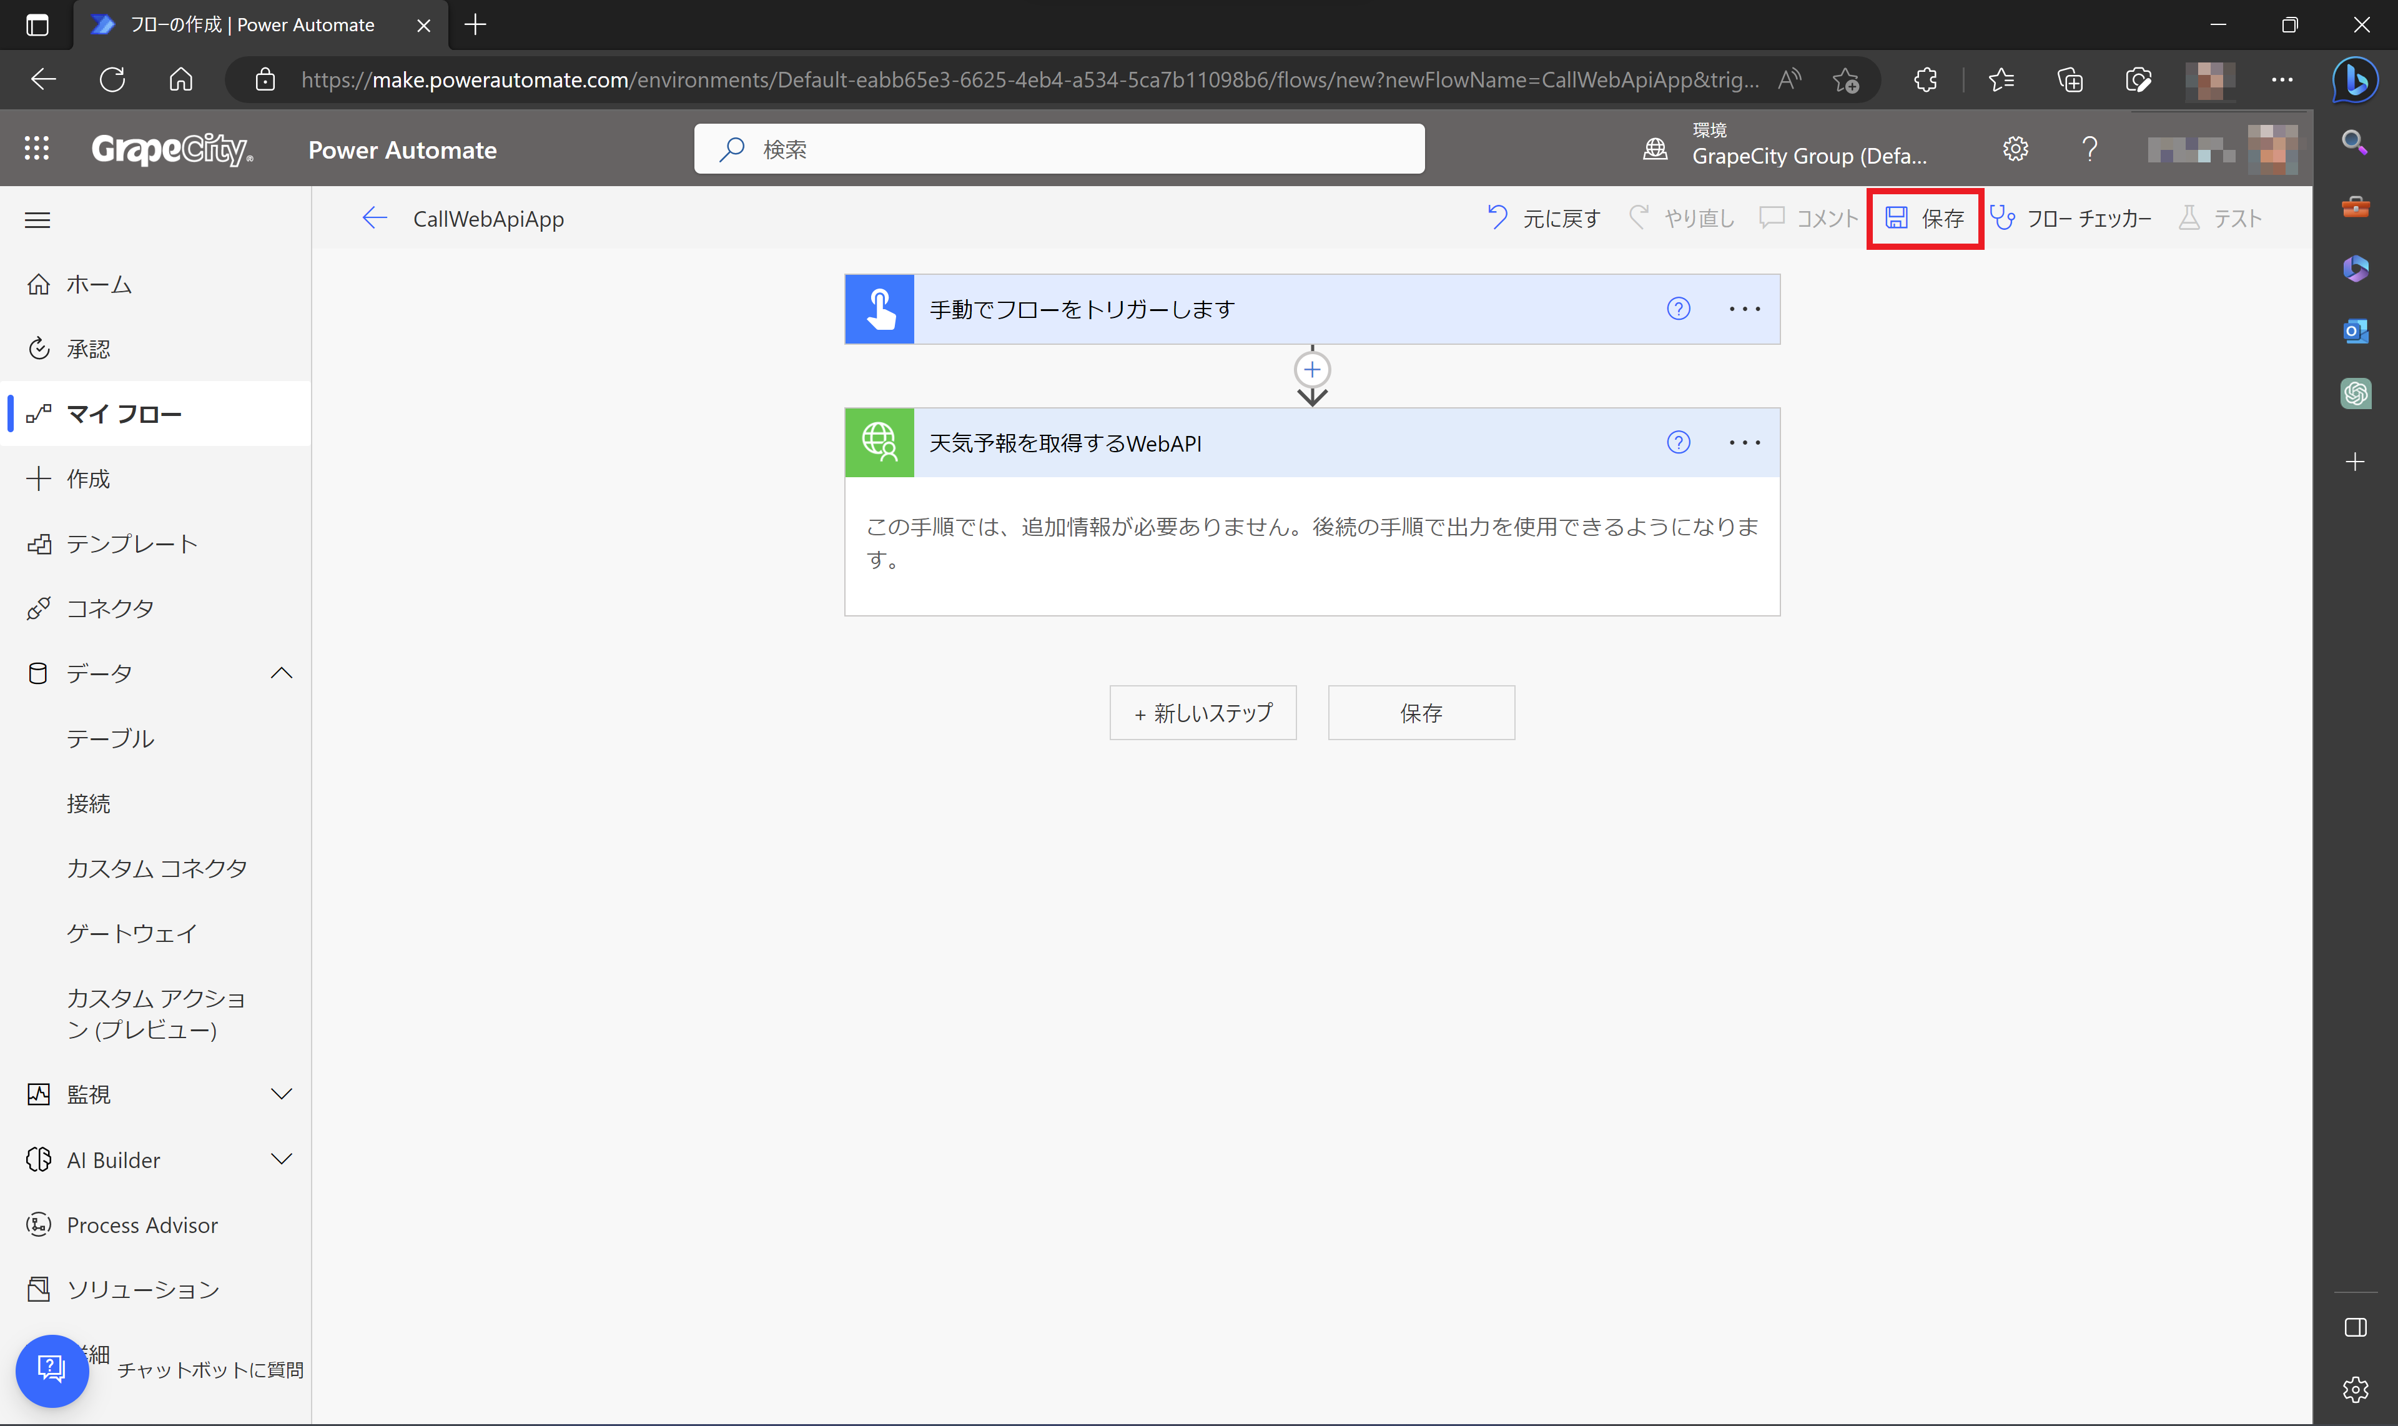Click the manual trigger hand icon
The height and width of the screenshot is (1426, 2398).
879,309
